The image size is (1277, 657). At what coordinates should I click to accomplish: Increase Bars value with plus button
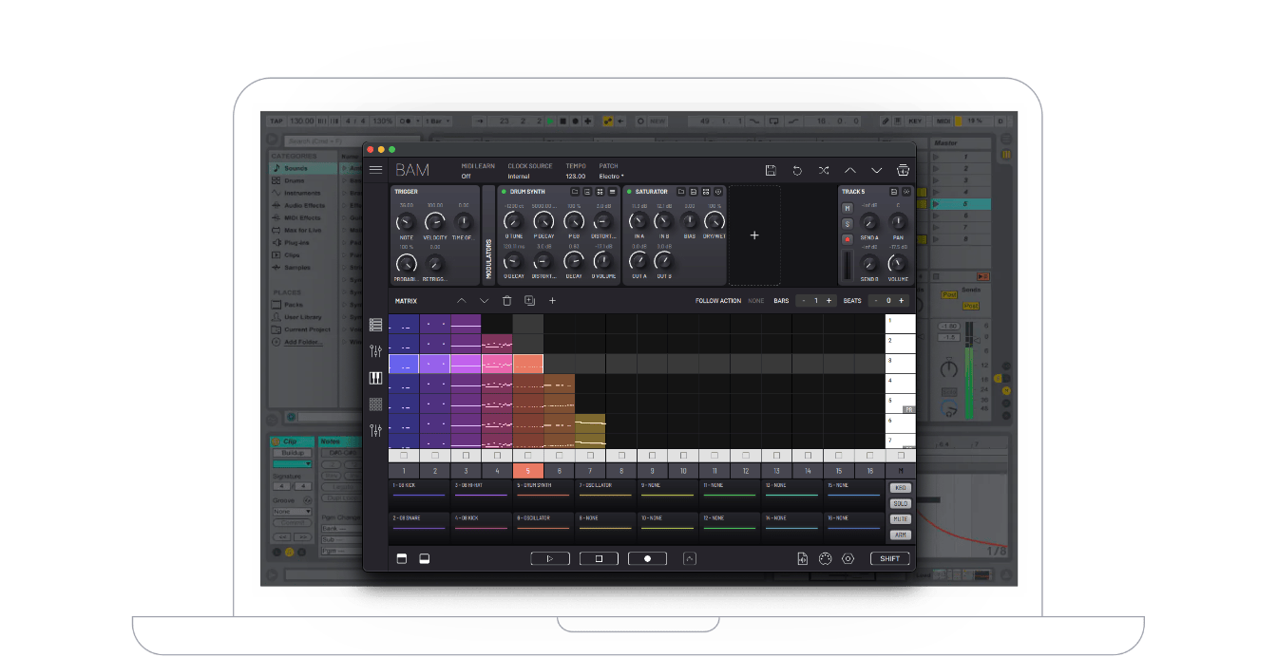coord(829,301)
